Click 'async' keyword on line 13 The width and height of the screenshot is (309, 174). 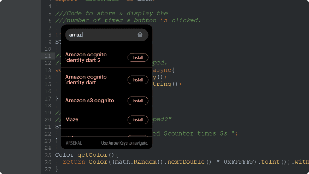(162, 70)
